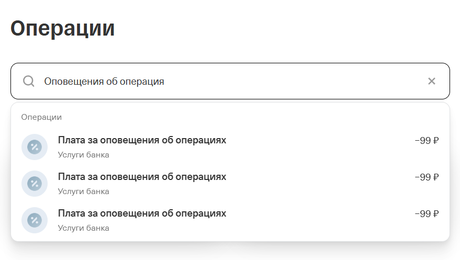Open first 'Плата за оповещения об операциях' result
Screen dimensions: 460x260
[142, 141]
